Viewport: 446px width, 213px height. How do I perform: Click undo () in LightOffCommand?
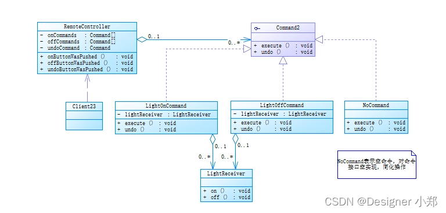[x=262, y=129]
